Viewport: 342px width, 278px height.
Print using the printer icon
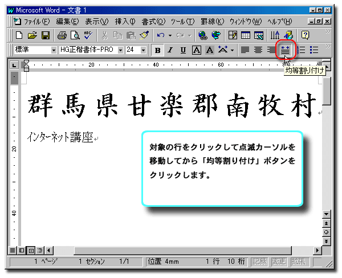[x=62, y=35]
